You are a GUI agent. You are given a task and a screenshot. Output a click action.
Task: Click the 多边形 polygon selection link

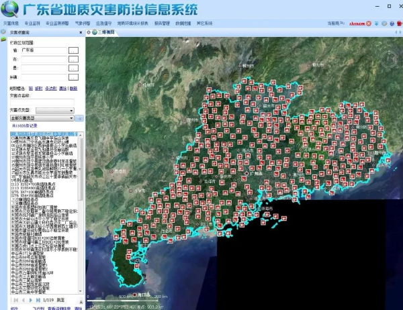click(51, 89)
